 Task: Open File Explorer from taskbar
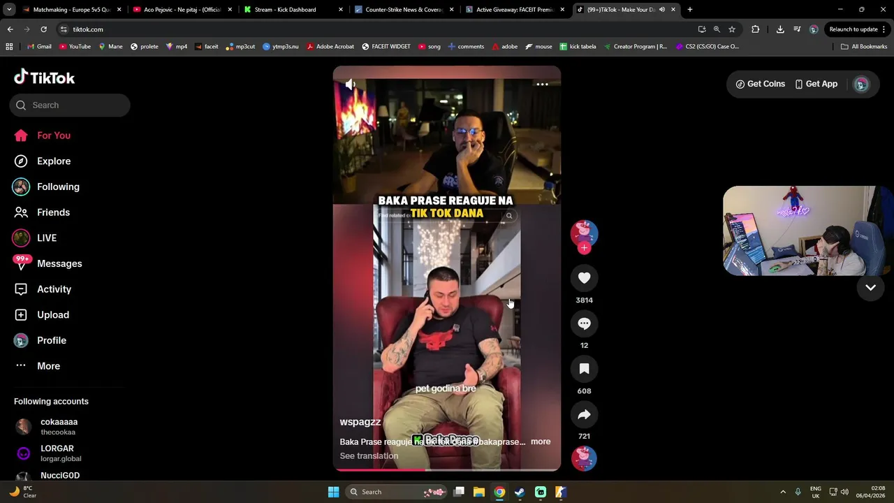pyautogui.click(x=479, y=492)
